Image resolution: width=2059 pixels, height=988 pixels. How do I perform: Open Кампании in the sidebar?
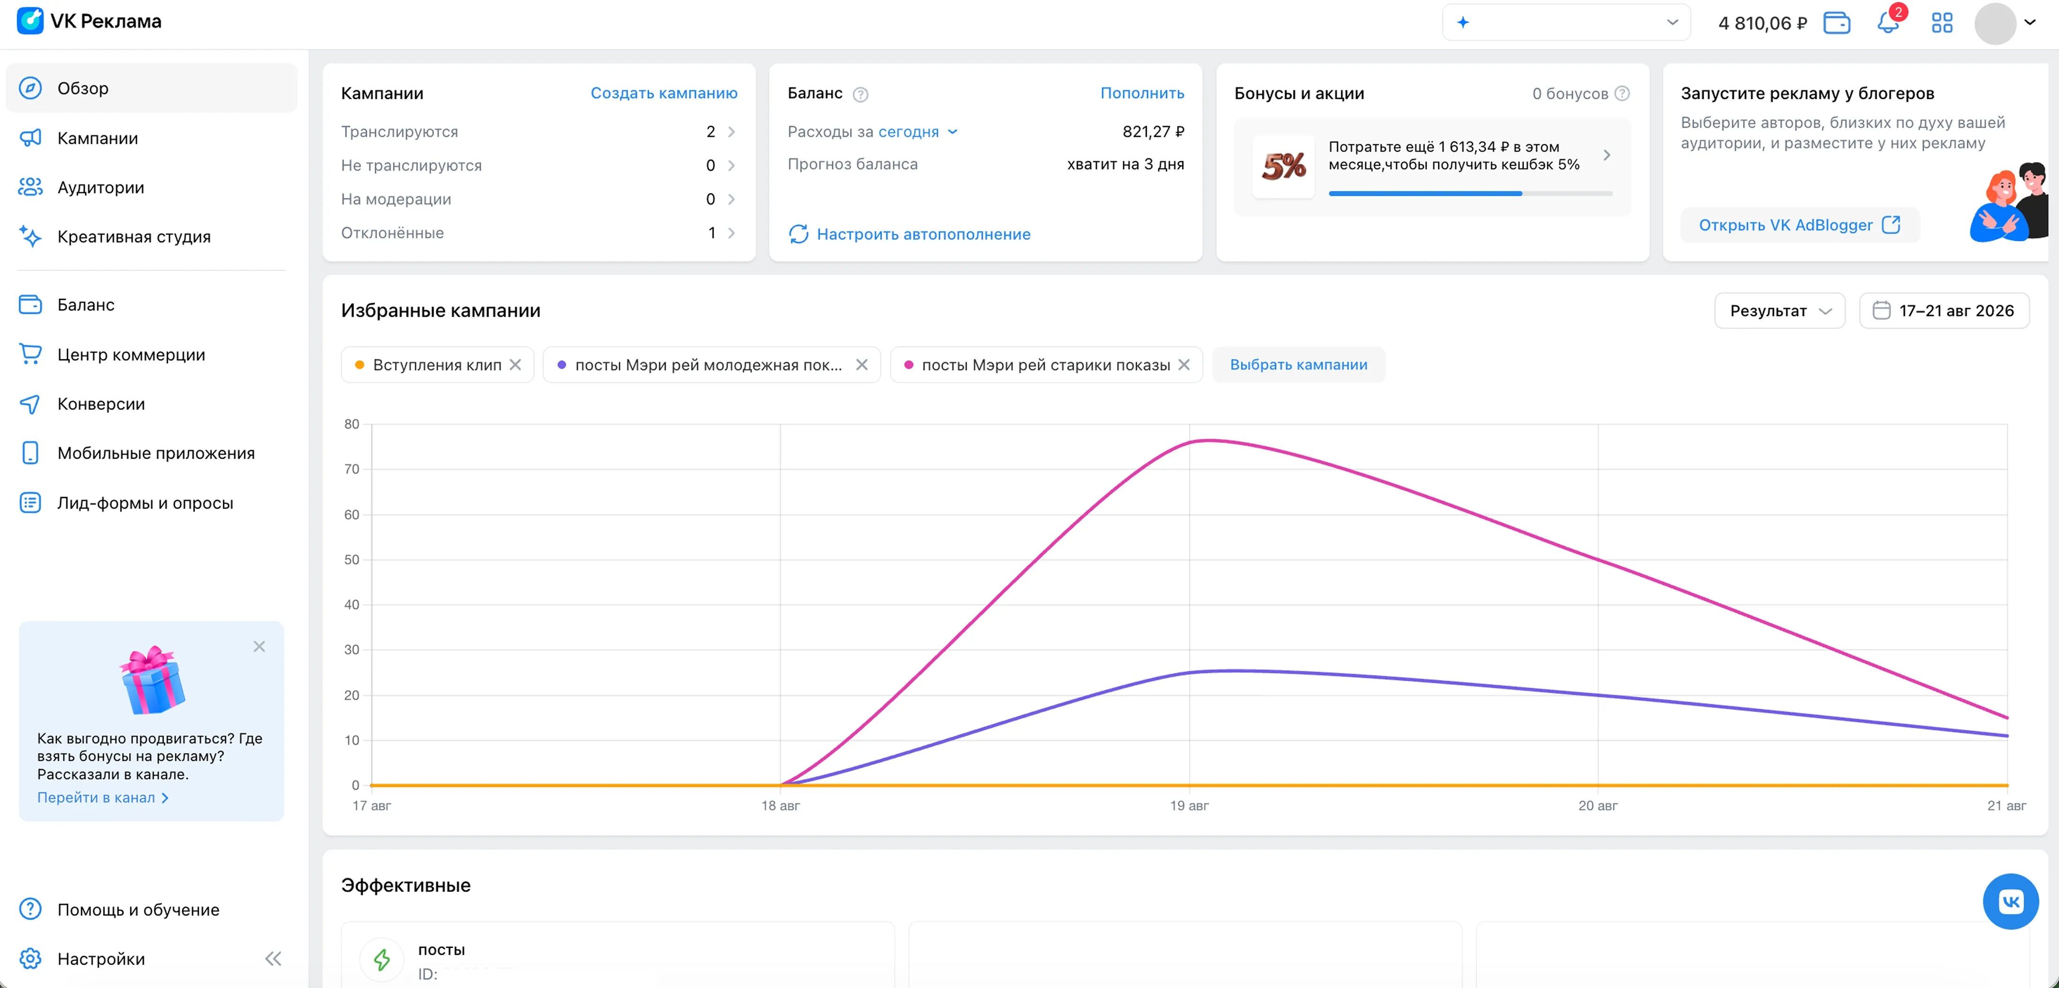pyautogui.click(x=152, y=138)
